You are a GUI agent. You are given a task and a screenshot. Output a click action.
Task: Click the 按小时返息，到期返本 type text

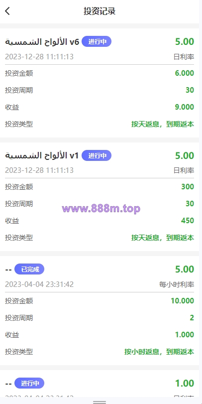(159, 352)
